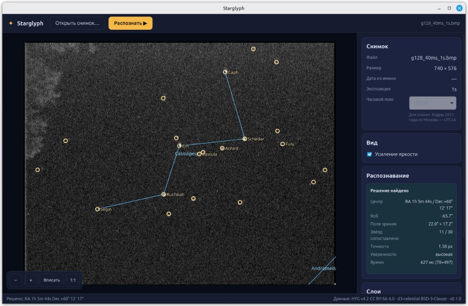Click the Andromeda constellation label
The height and width of the screenshot is (306, 468).
tap(323, 268)
